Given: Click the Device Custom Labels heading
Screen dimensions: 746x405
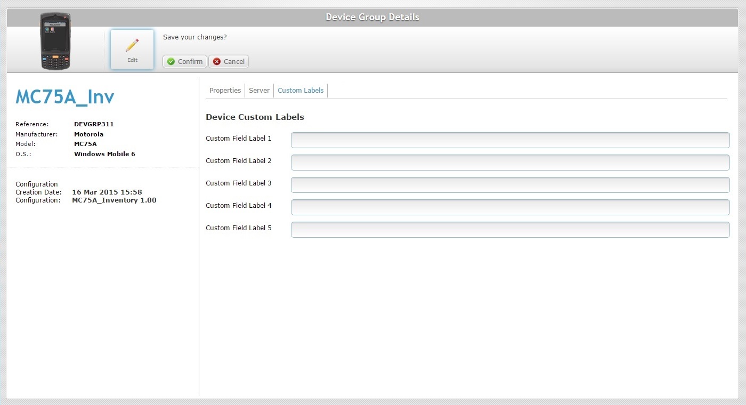Looking at the screenshot, I should pyautogui.click(x=255, y=117).
